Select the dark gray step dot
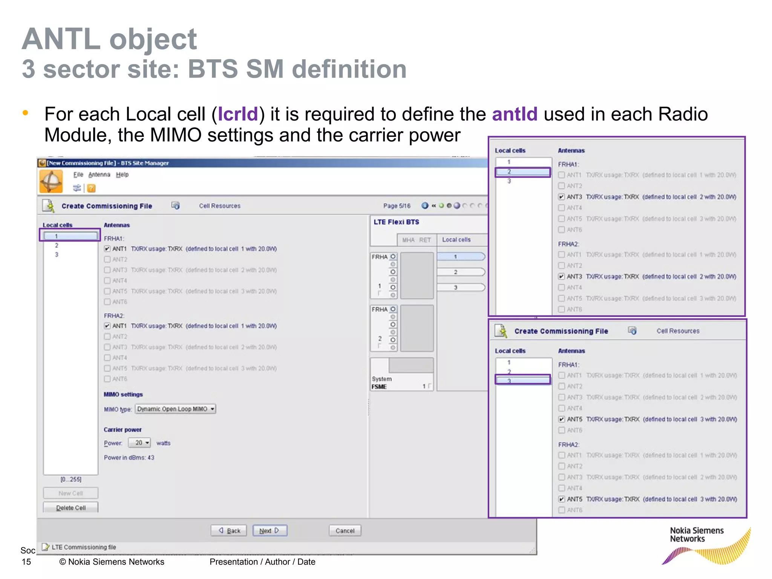The height and width of the screenshot is (579, 772). 449,205
